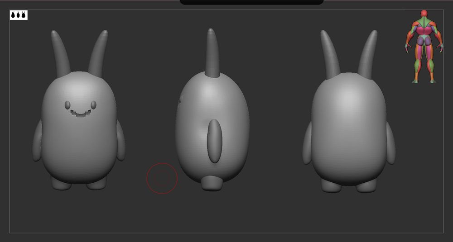Image resolution: width=453 pixels, height=242 pixels.
Task: Click the front-view creature model
Action: (x=78, y=110)
